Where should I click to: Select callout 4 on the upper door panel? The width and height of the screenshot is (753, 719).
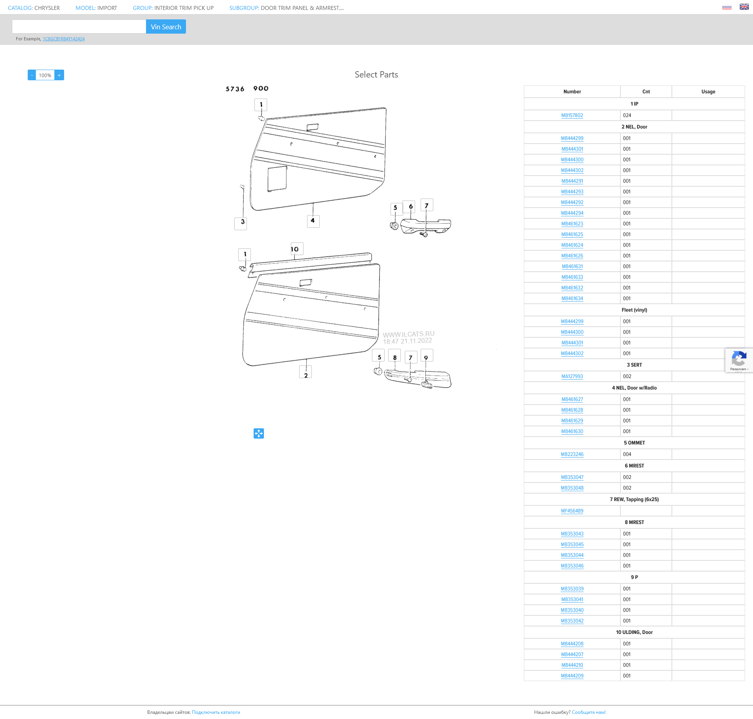pos(313,221)
